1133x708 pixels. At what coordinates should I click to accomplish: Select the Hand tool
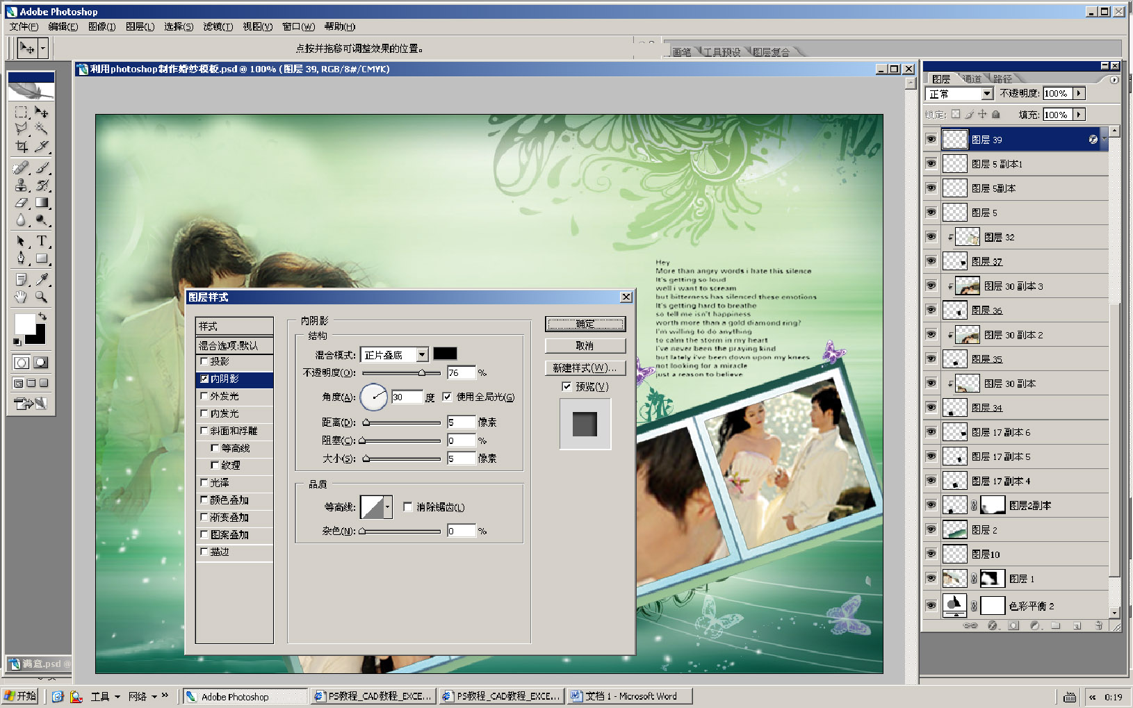click(x=21, y=297)
